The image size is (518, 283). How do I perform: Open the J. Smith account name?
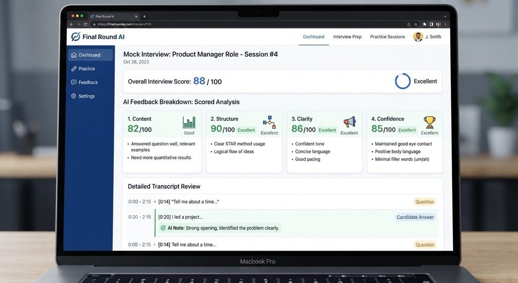433,36
